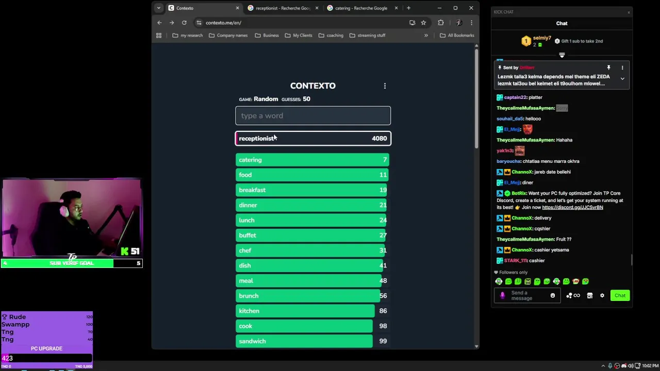Close the receptionist Google search tab
Viewport: 660px width, 371px height.
[317, 8]
